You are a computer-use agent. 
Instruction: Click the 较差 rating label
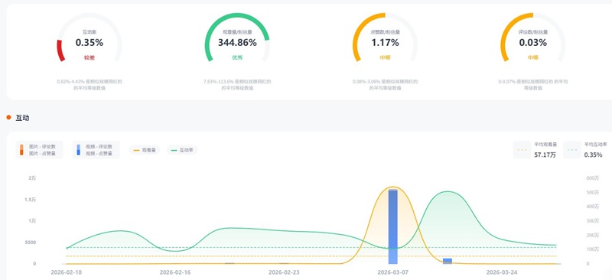coord(90,57)
